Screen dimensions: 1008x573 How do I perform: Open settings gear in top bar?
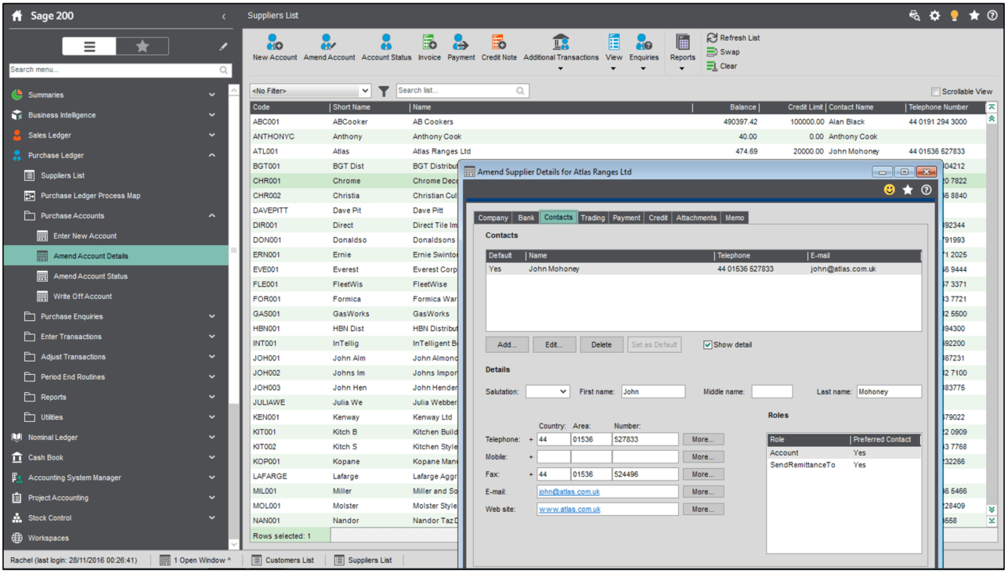coord(934,16)
